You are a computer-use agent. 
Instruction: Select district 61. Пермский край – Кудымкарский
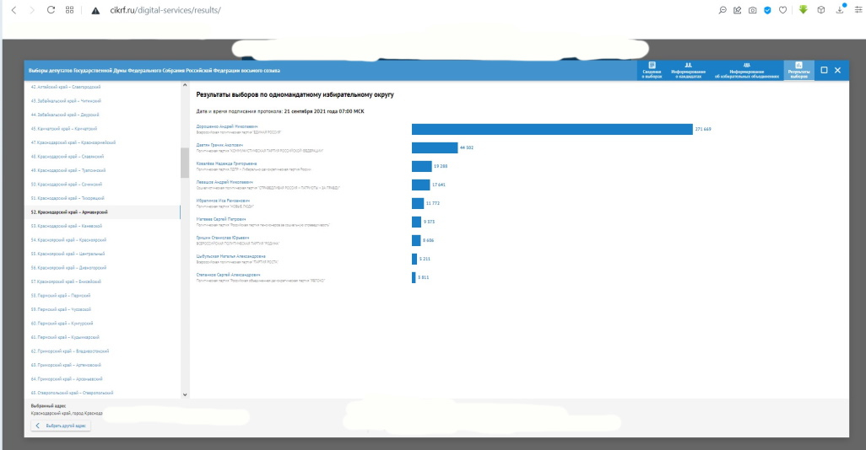pyautogui.click(x=65, y=337)
